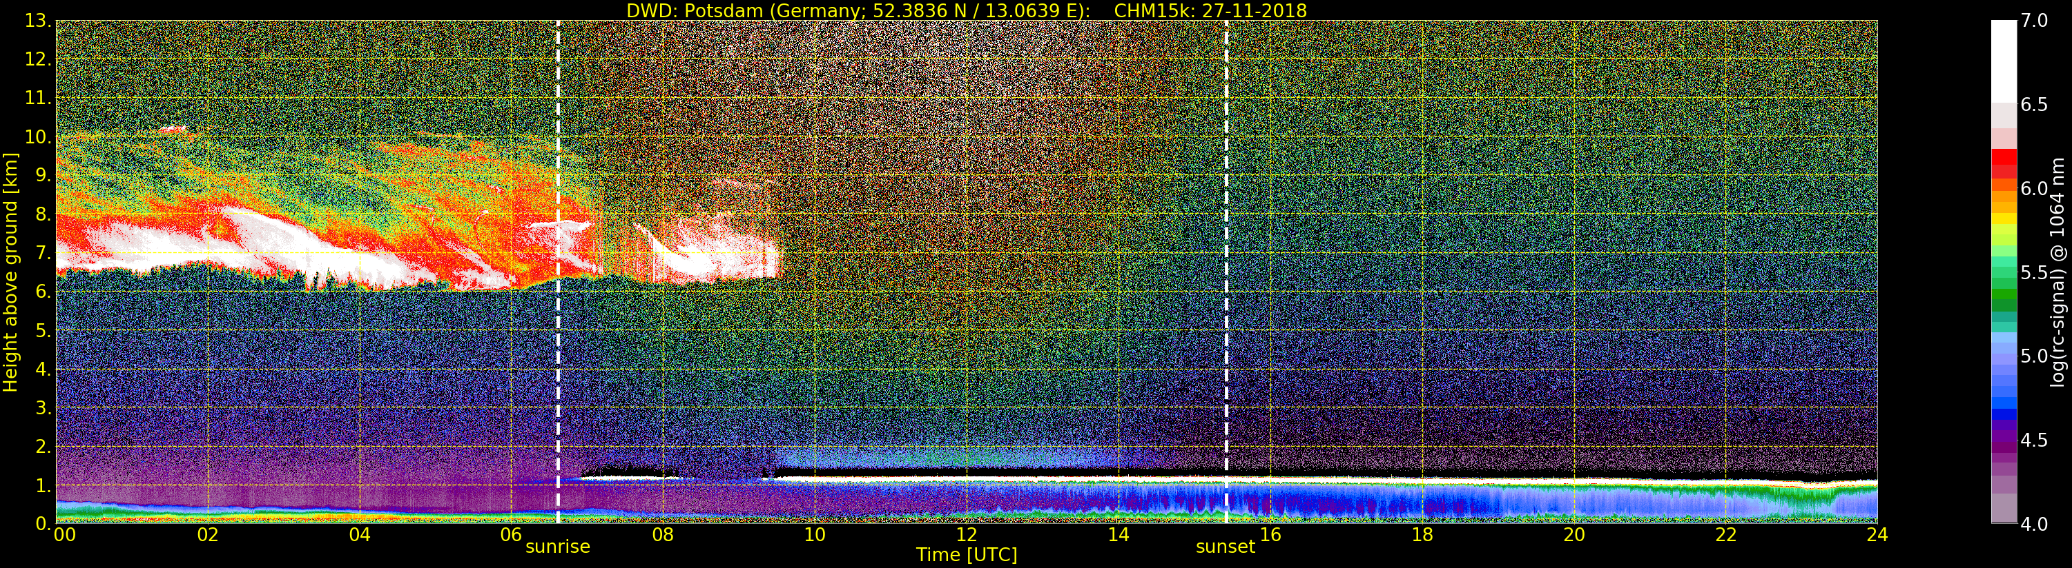Click the time axis tick label '00'
2072x568 pixels.
tap(64, 535)
